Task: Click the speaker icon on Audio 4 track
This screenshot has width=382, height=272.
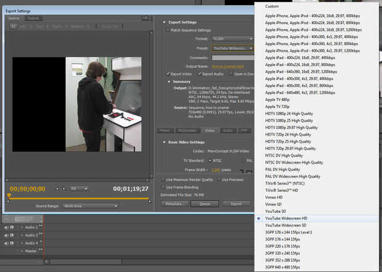Action: point(7,243)
